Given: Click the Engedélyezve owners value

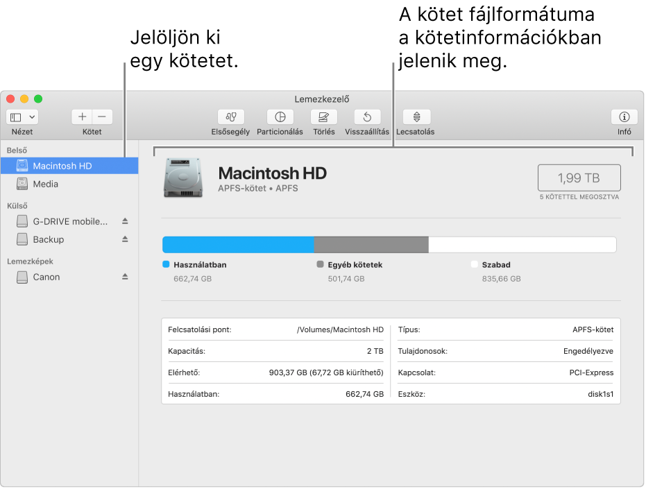Looking at the screenshot, I should coord(588,351).
